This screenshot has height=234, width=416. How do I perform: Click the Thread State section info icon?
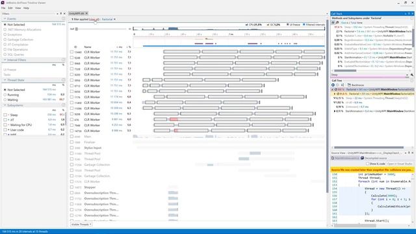point(64,80)
